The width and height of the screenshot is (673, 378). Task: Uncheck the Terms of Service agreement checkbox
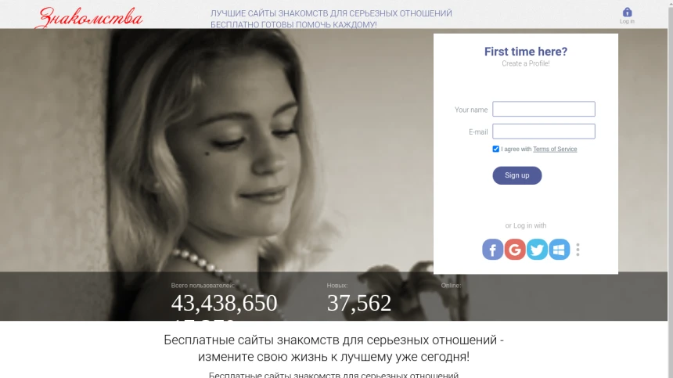[x=495, y=149]
